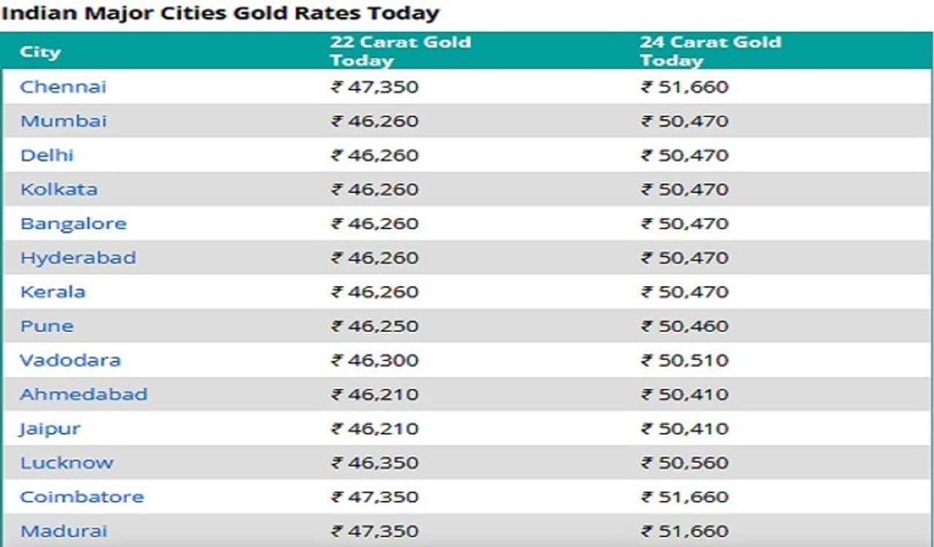Click the Mumbai city link
The image size is (934, 547).
[x=63, y=121]
